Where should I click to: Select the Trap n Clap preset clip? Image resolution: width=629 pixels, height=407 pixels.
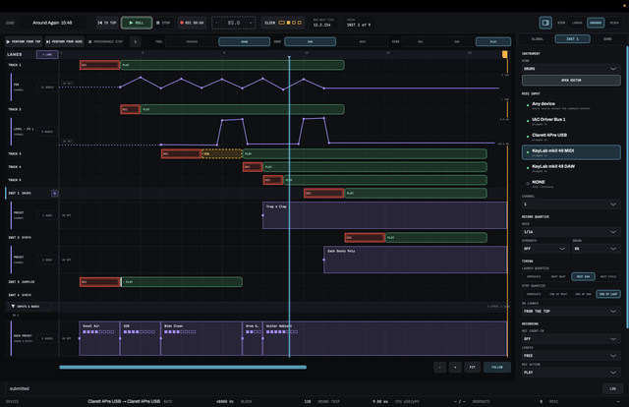pos(384,215)
